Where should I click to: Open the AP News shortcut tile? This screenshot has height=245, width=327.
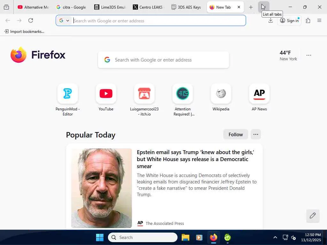[x=259, y=98]
